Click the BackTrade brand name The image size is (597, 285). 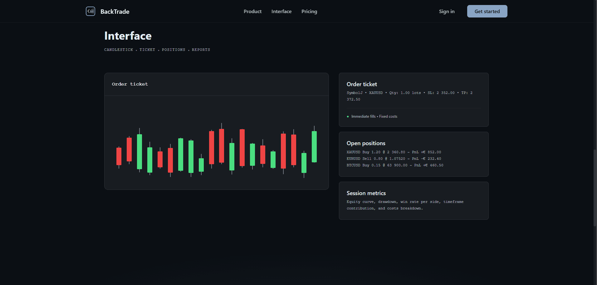[x=115, y=12]
